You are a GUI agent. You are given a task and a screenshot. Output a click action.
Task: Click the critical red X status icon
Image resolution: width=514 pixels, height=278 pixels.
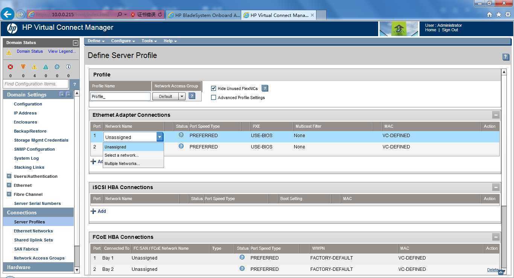[x=11, y=67]
